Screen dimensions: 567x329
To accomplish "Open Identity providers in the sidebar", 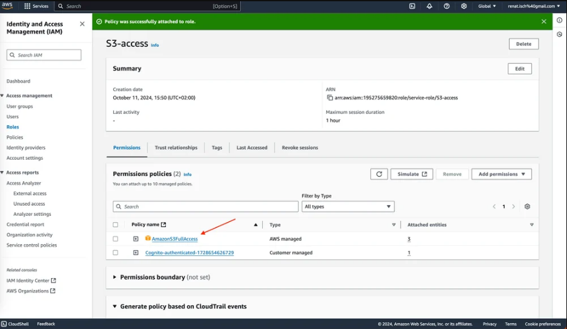I will [x=26, y=148].
